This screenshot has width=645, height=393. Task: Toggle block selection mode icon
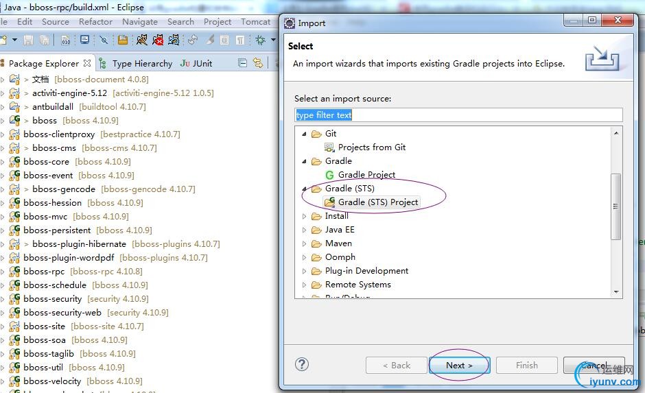224,40
